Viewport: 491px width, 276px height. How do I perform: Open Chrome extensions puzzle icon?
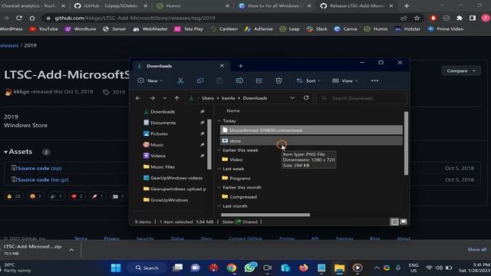[460, 18]
